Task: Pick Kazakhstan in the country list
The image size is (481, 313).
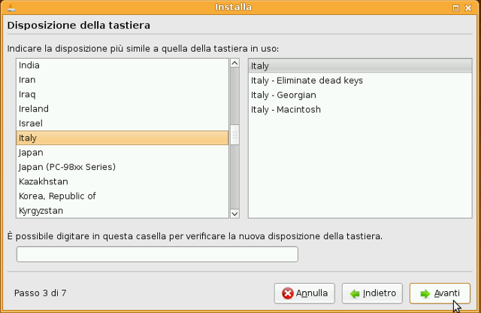Action: 122,181
